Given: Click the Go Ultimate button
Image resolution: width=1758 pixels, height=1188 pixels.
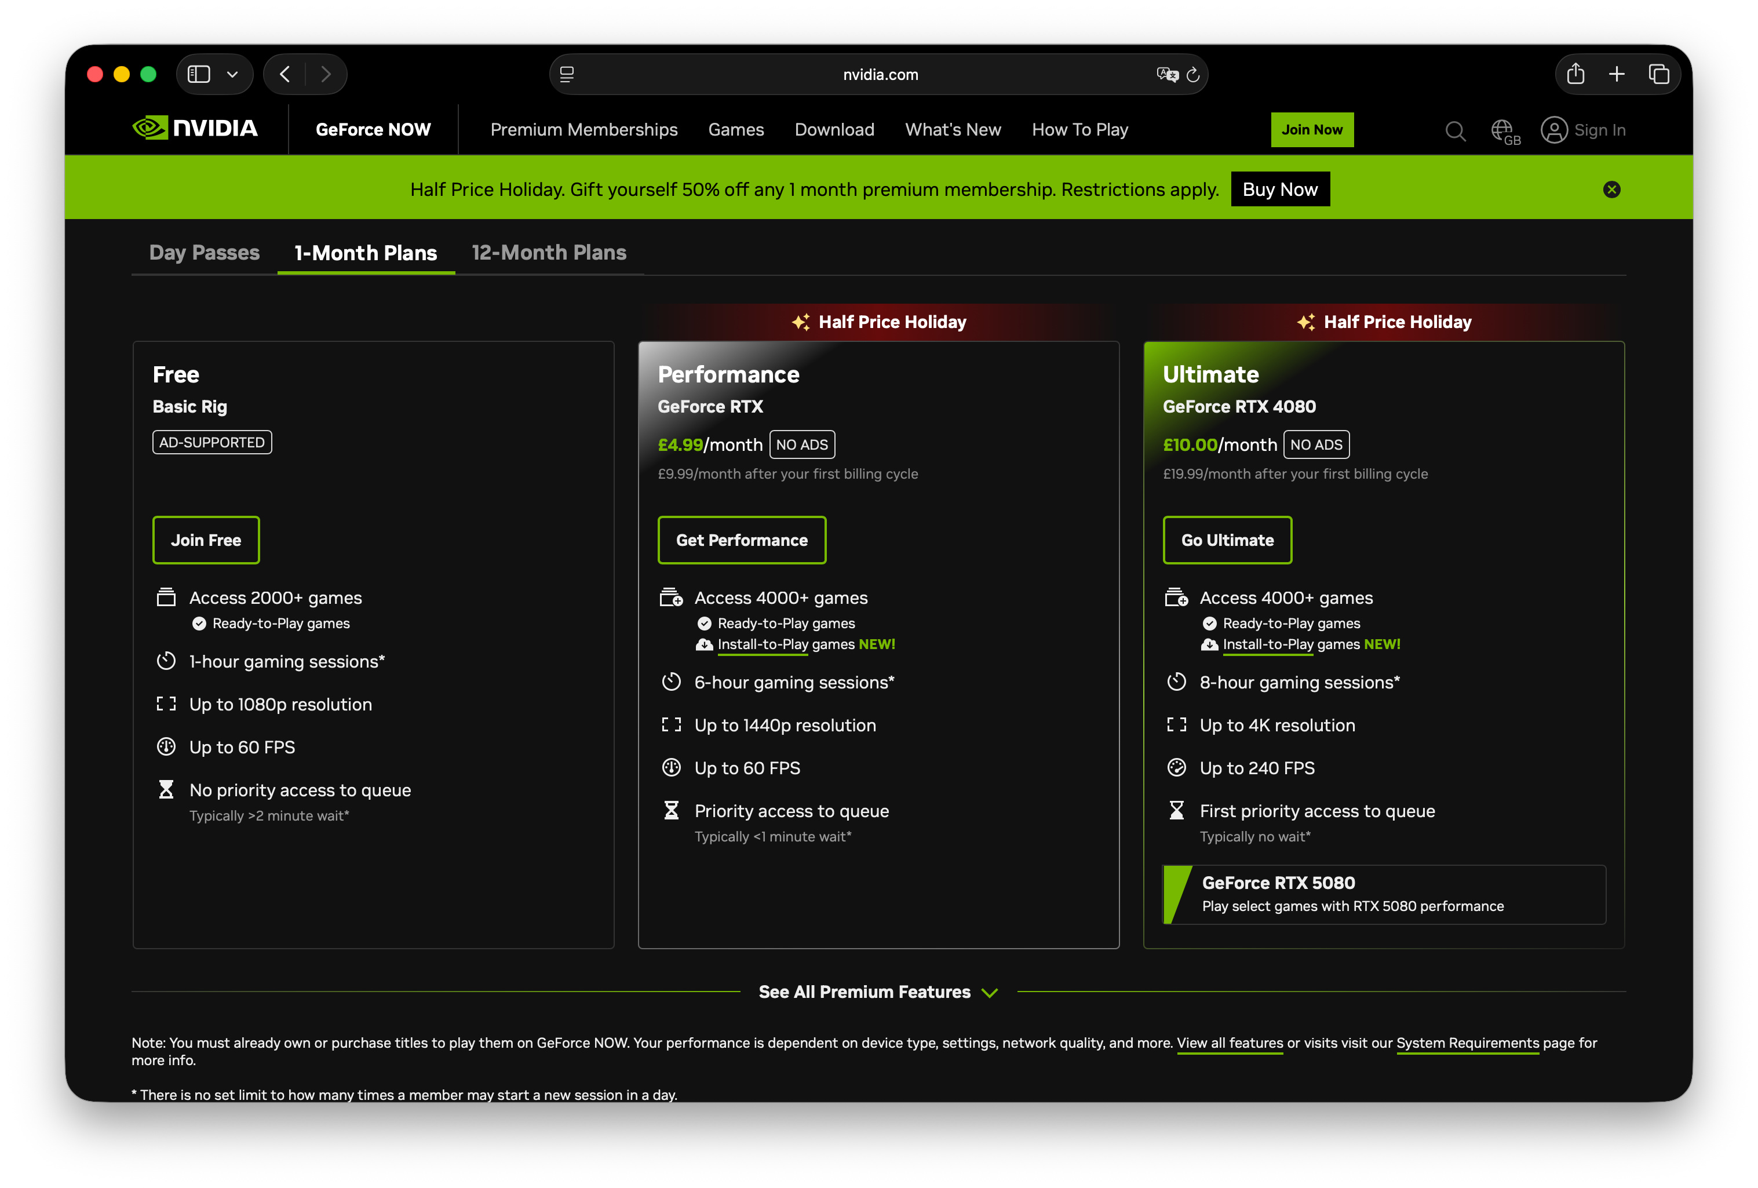Looking at the screenshot, I should [x=1227, y=540].
